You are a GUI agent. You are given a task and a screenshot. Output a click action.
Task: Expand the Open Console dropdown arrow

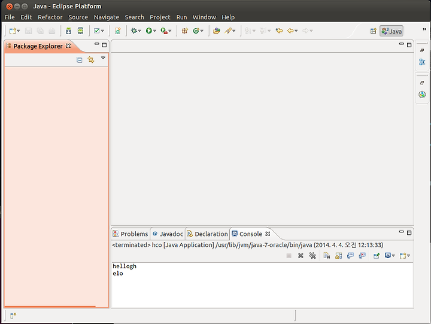point(408,256)
